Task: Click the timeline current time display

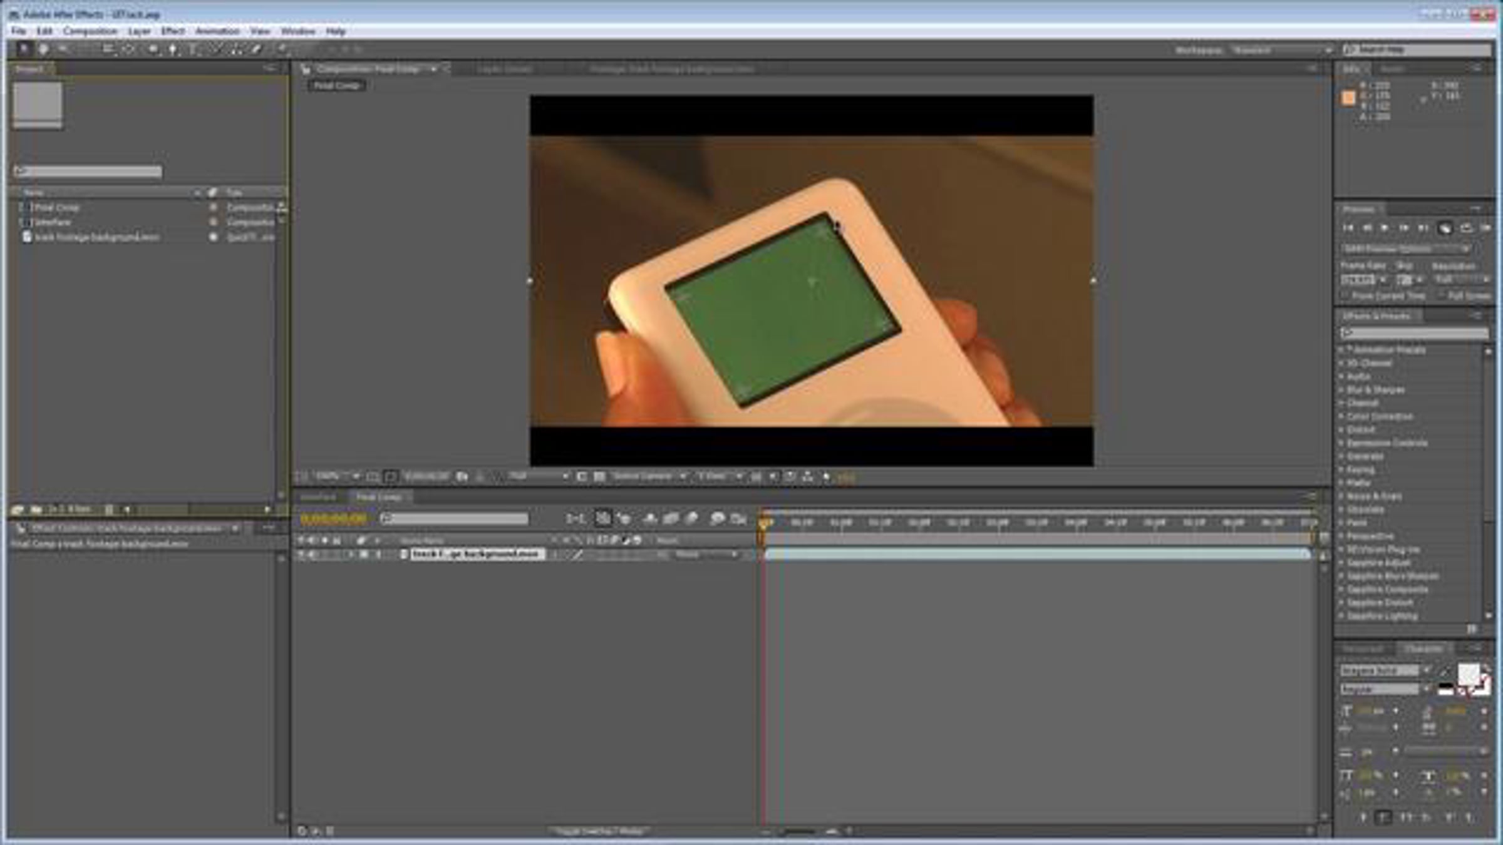Action: click(333, 519)
